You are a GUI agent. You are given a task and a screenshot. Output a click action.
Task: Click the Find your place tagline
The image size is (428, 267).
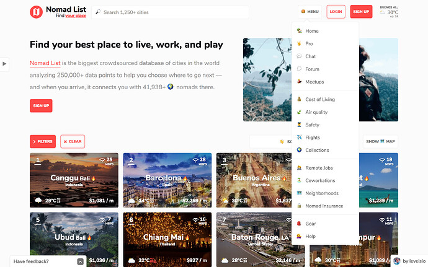(71, 16)
